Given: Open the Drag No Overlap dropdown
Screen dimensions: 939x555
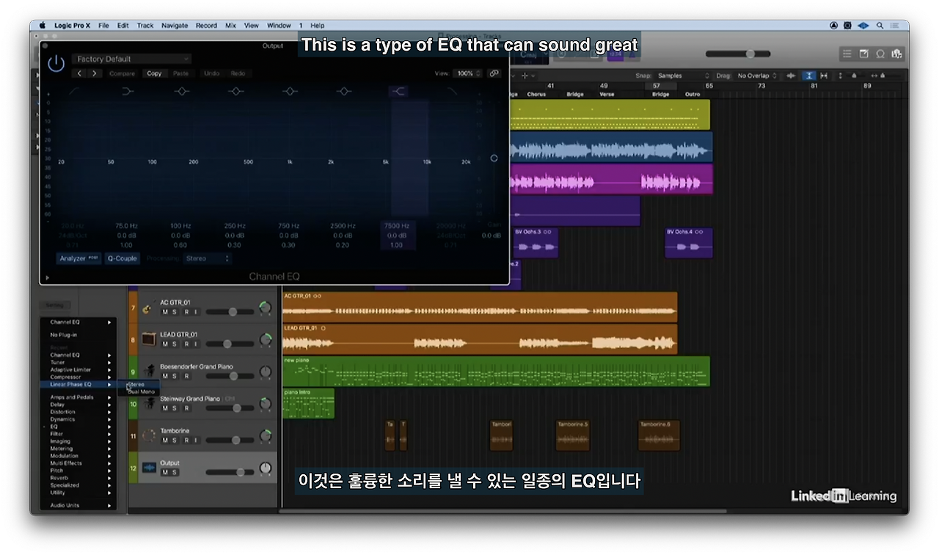Looking at the screenshot, I should point(756,76).
